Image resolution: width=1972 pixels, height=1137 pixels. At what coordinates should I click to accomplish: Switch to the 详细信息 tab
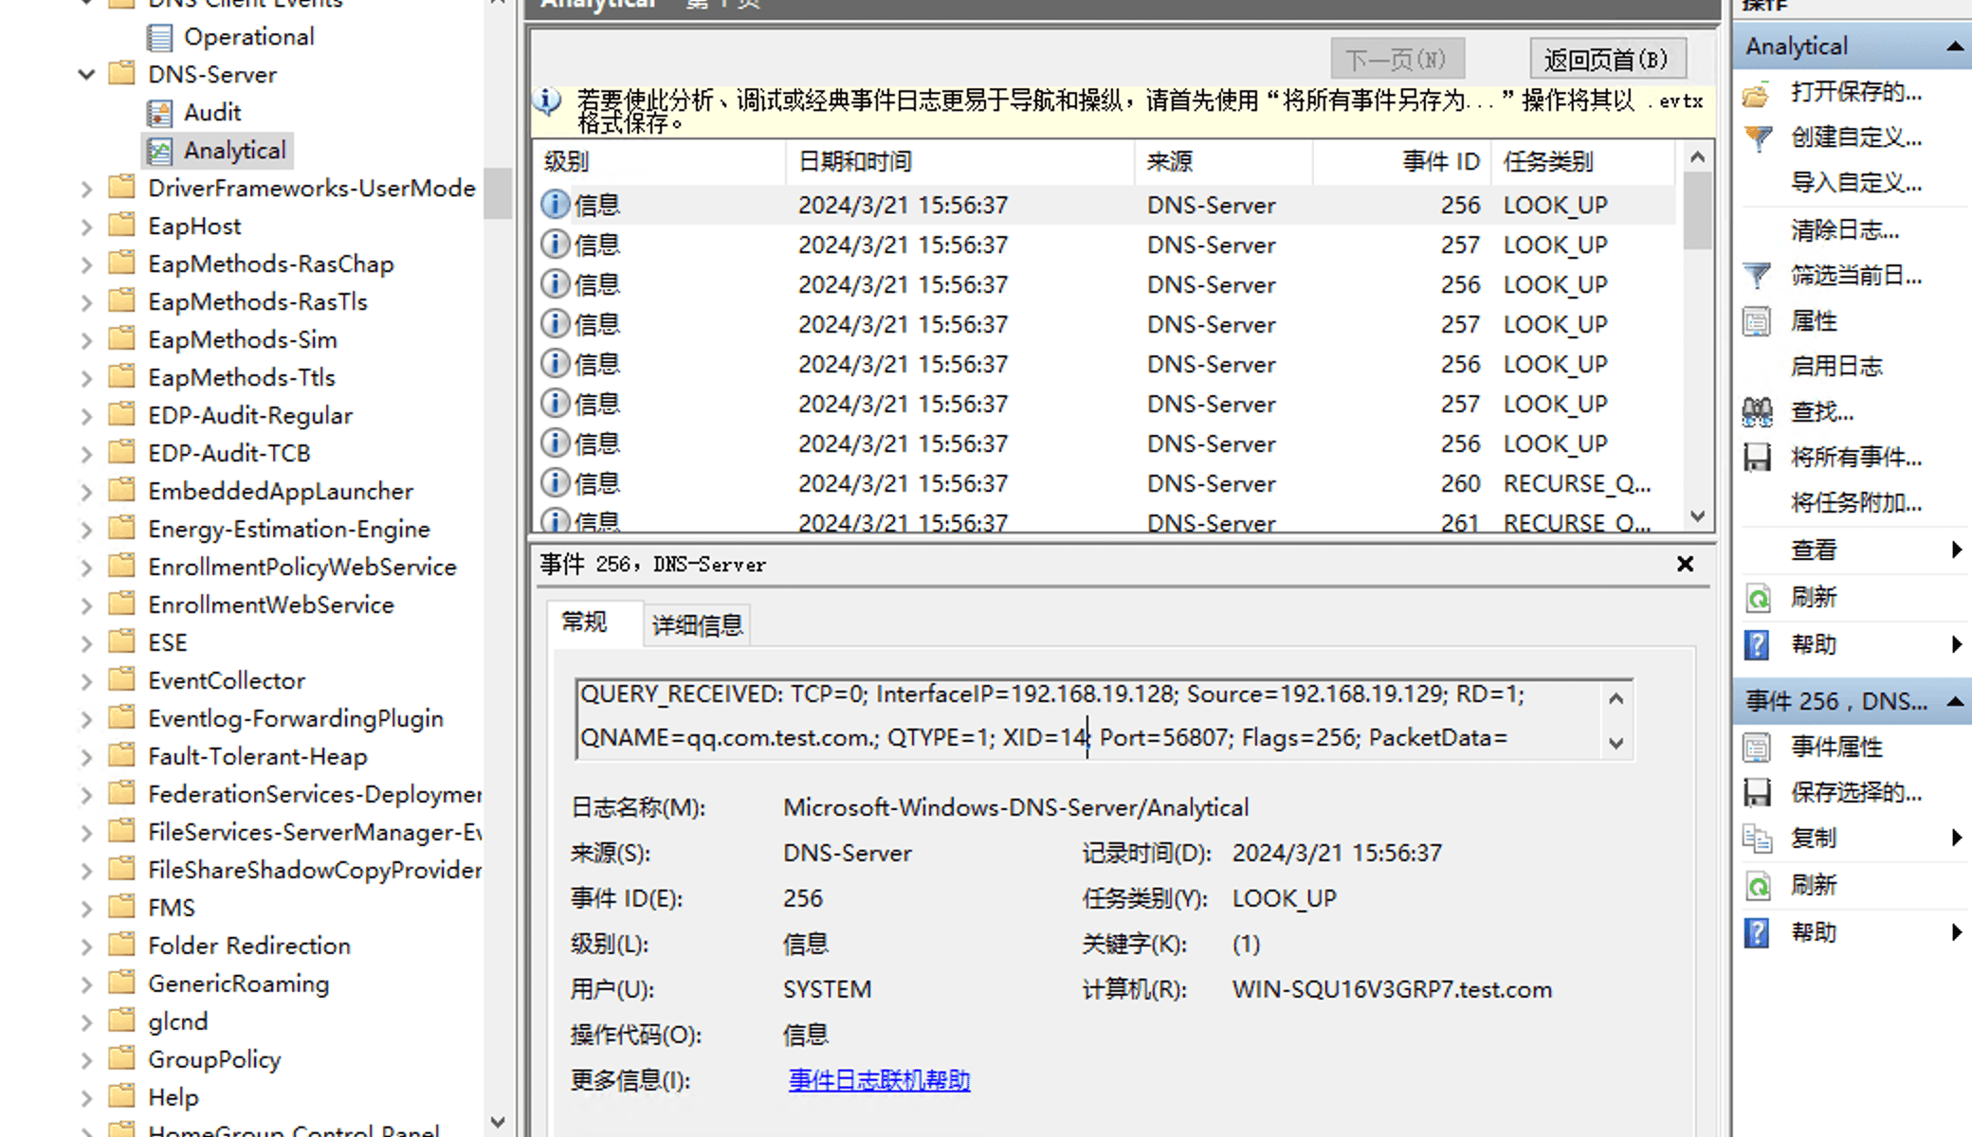tap(697, 624)
